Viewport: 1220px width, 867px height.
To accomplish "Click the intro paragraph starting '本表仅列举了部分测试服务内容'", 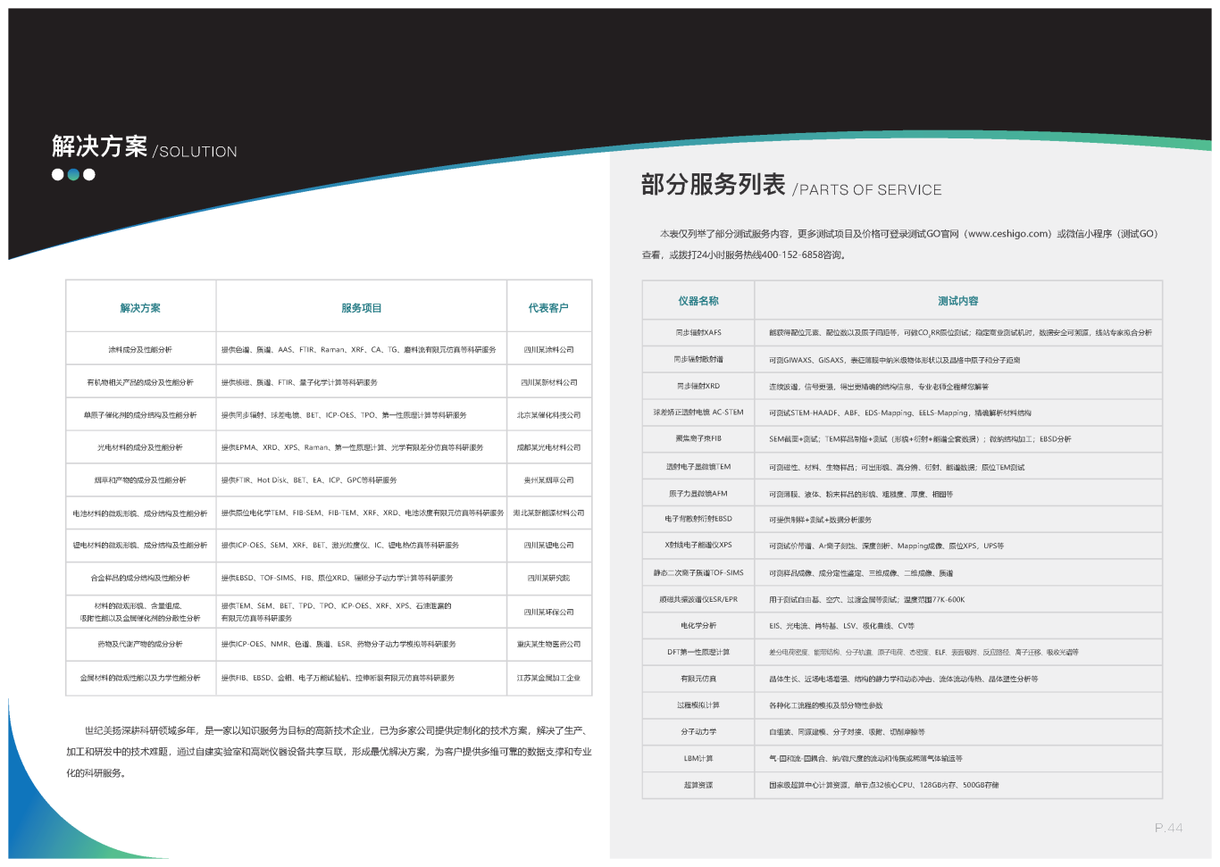I will [x=899, y=244].
